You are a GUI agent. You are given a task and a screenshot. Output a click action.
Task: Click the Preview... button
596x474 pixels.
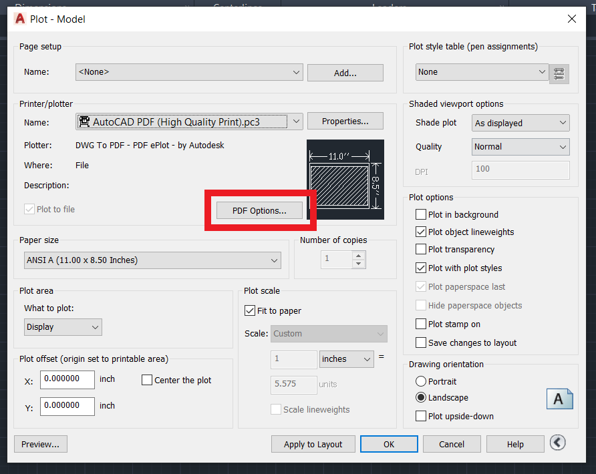(41, 445)
